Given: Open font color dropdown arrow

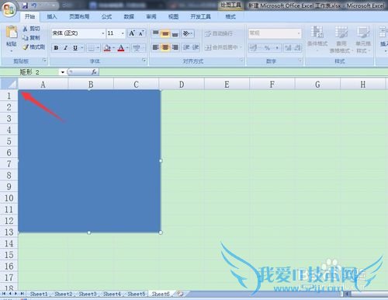Looking at the screenshot, I should (x=127, y=47).
